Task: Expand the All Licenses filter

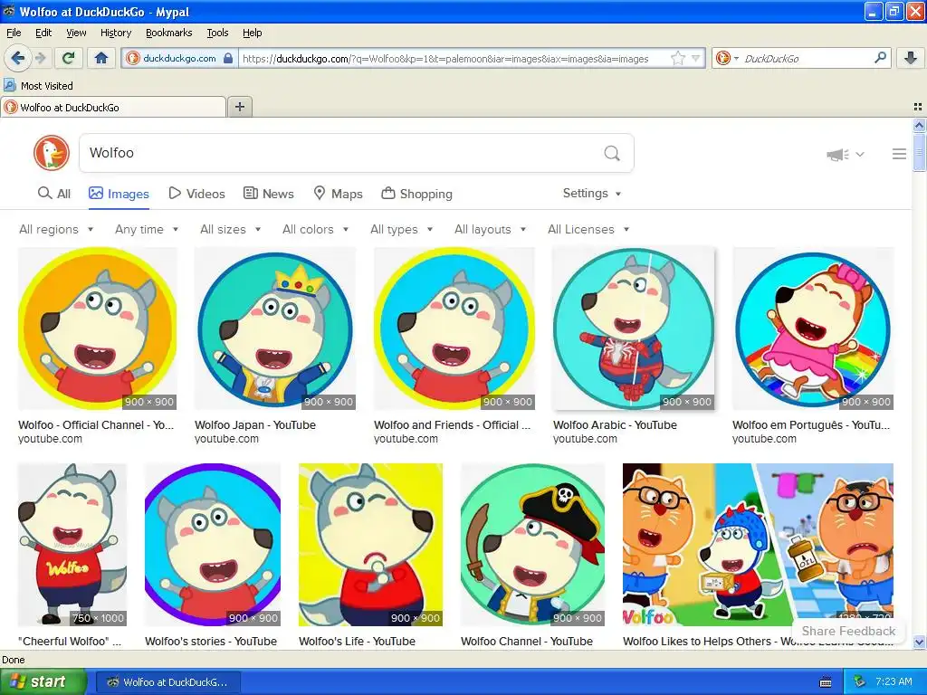Action: 588,229
